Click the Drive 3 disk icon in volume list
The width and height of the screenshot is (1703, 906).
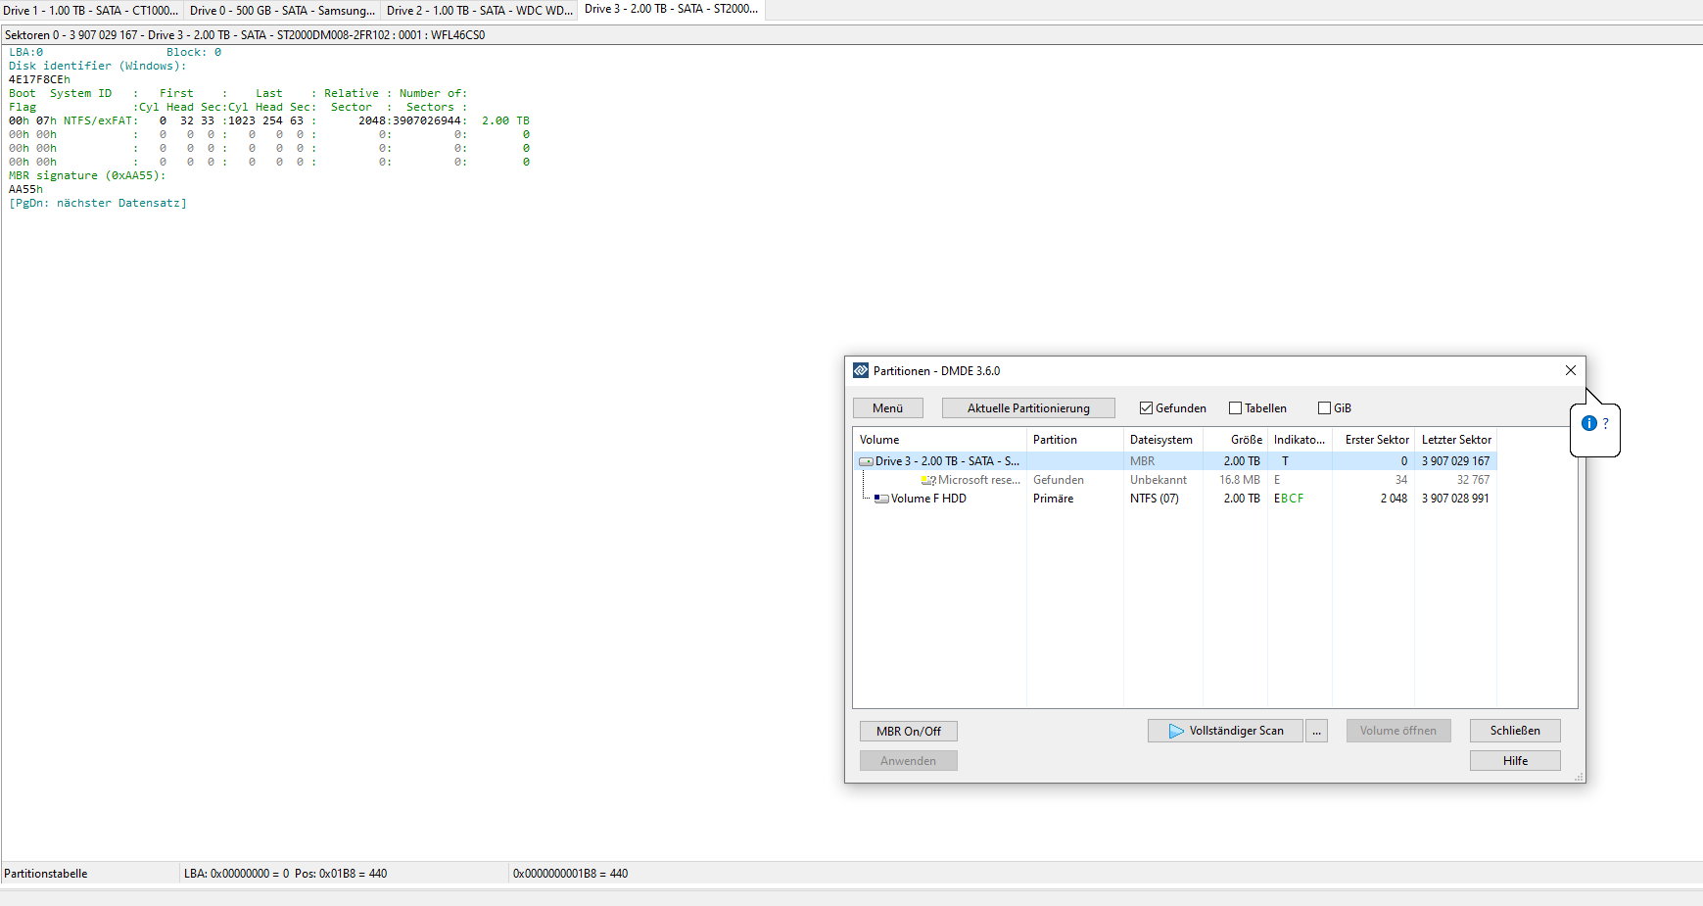point(866,461)
